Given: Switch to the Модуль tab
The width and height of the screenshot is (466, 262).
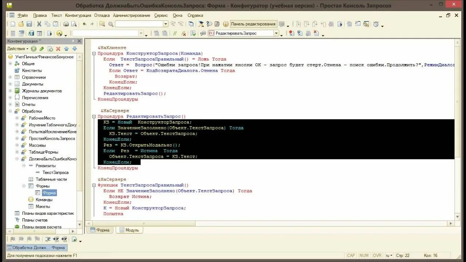Looking at the screenshot, I should 129,230.
